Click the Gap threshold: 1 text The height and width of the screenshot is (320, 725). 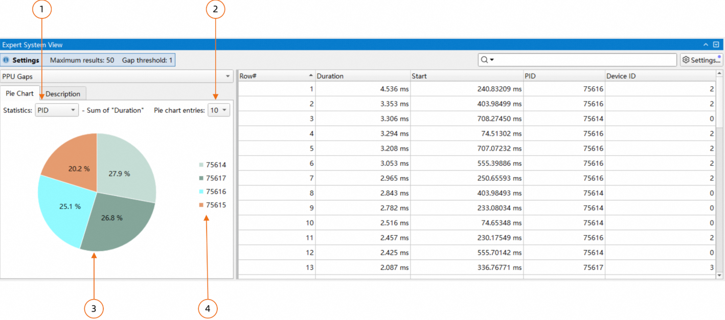pyautogui.click(x=147, y=60)
